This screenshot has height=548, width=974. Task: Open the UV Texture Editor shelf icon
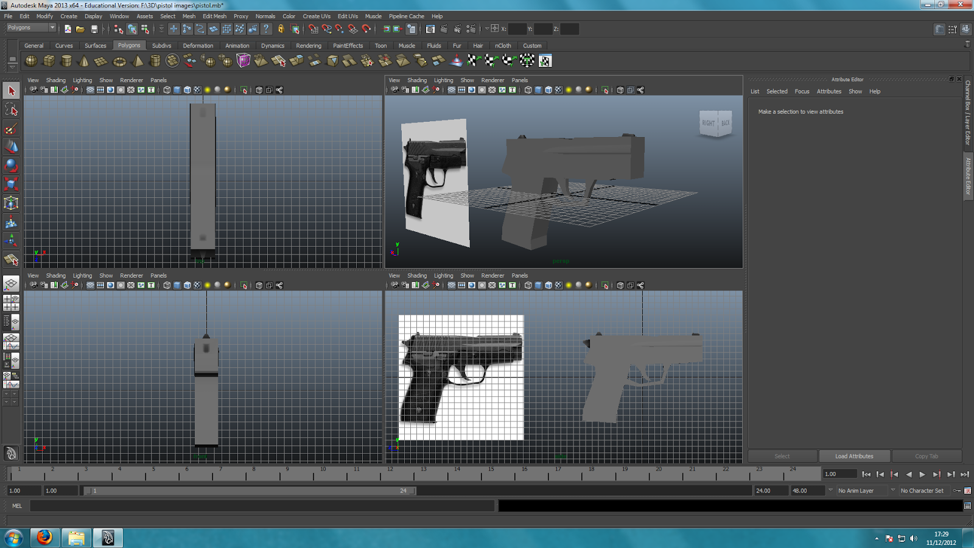tap(545, 61)
